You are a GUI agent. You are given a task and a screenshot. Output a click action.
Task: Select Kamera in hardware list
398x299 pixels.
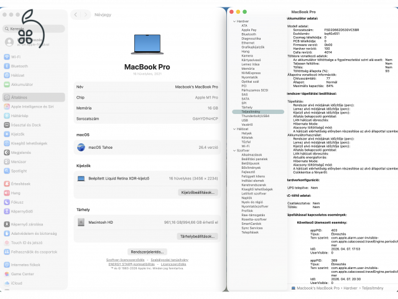coord(248,55)
